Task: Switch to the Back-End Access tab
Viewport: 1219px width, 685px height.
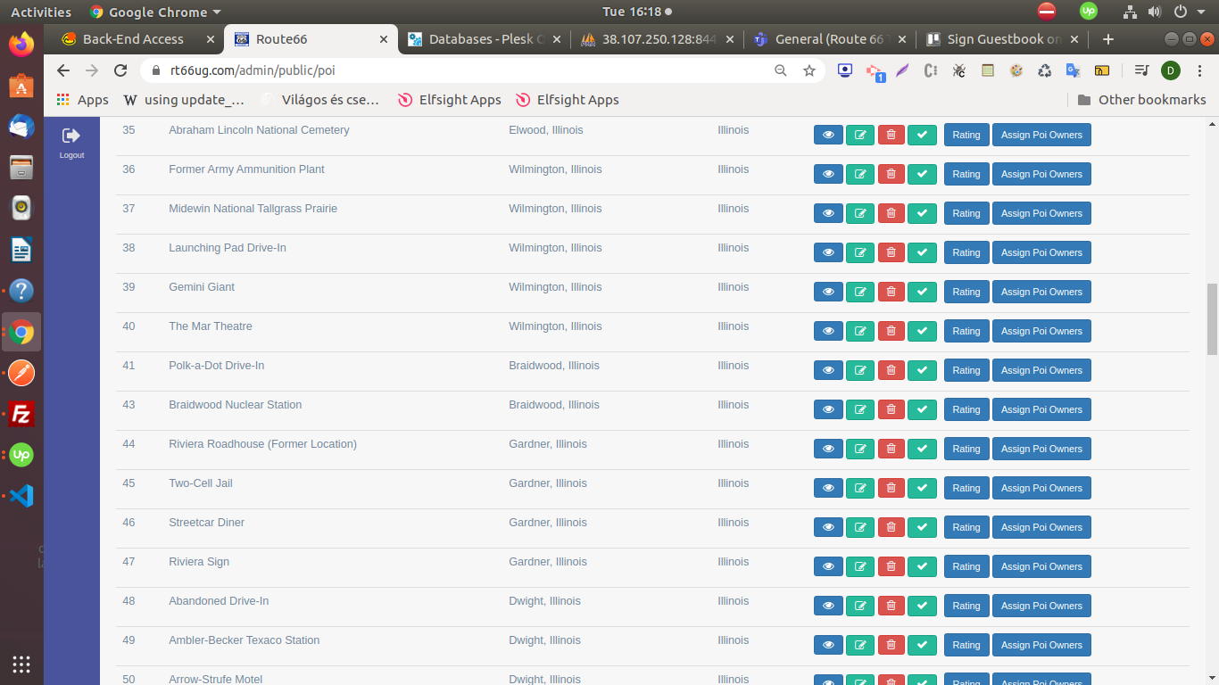Action: (x=132, y=39)
